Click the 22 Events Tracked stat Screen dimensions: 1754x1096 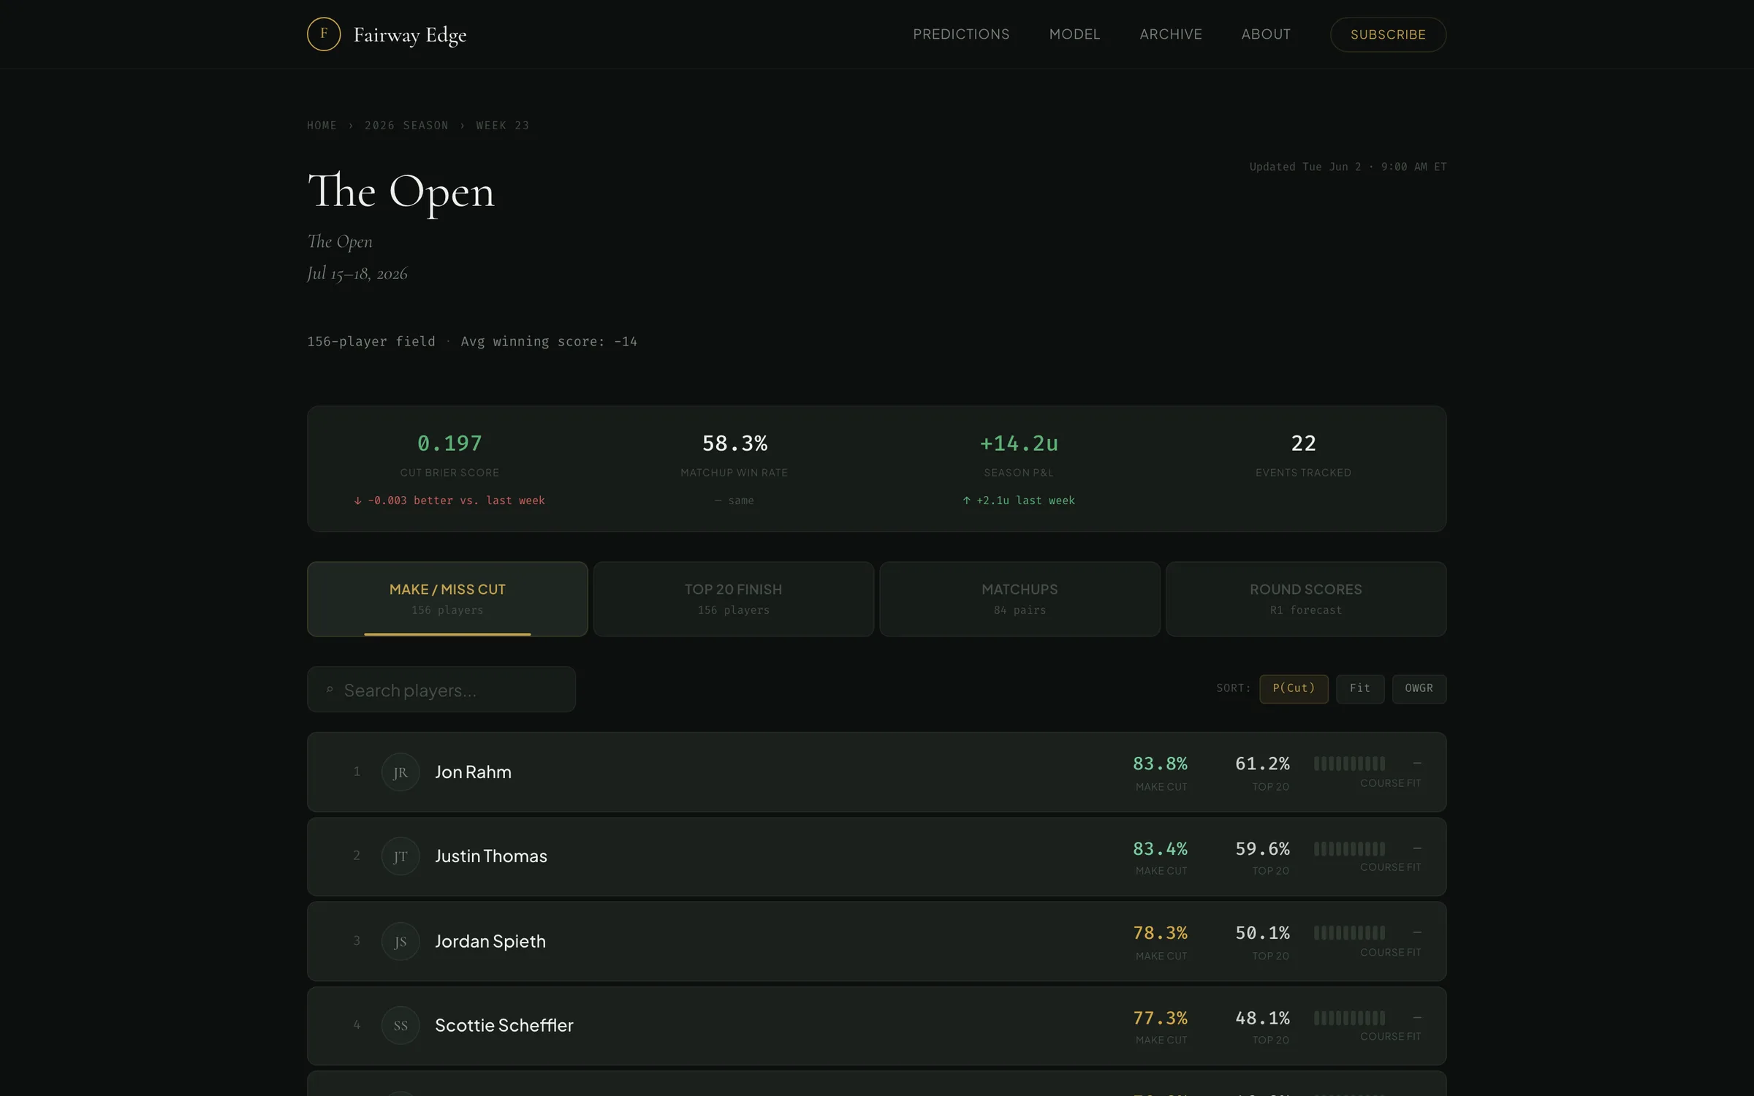point(1304,444)
